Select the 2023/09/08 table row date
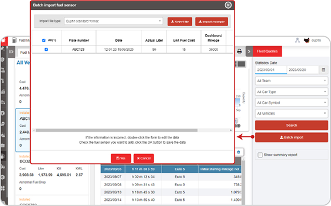Viewport: 331px width, 206px height. pos(113,184)
